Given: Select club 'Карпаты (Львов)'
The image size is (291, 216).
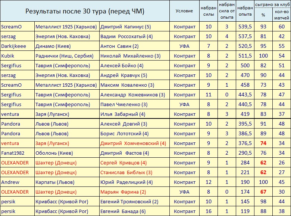Looking at the screenshot, I should [x=55, y=182].
